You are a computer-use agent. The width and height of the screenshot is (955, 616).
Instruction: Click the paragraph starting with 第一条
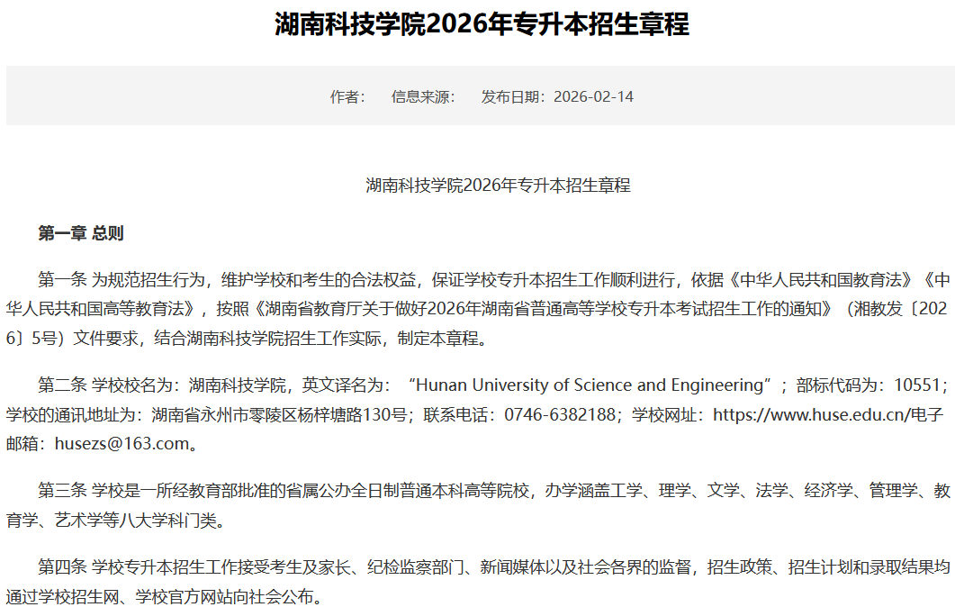click(x=450, y=306)
